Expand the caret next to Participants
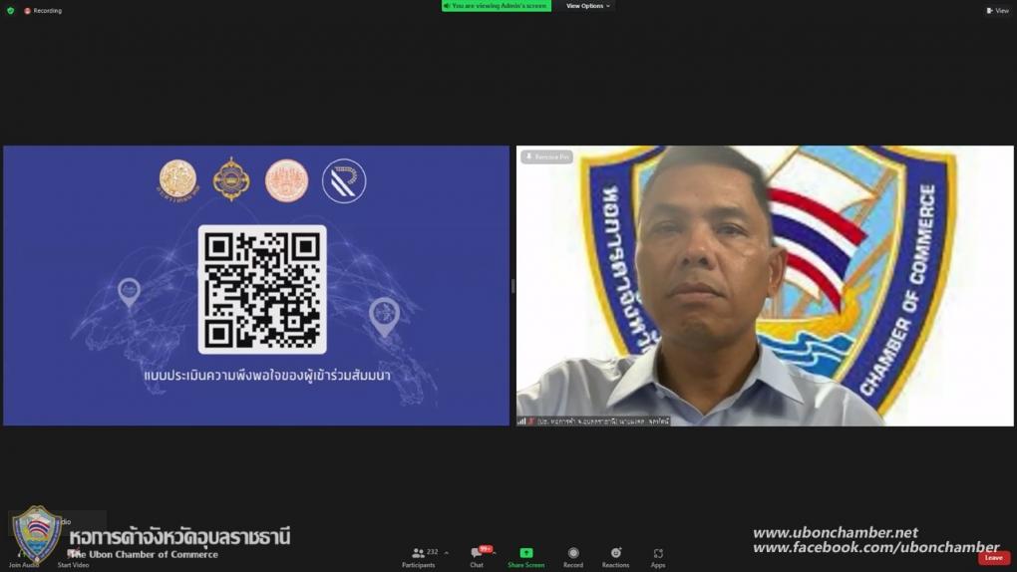 click(x=447, y=553)
